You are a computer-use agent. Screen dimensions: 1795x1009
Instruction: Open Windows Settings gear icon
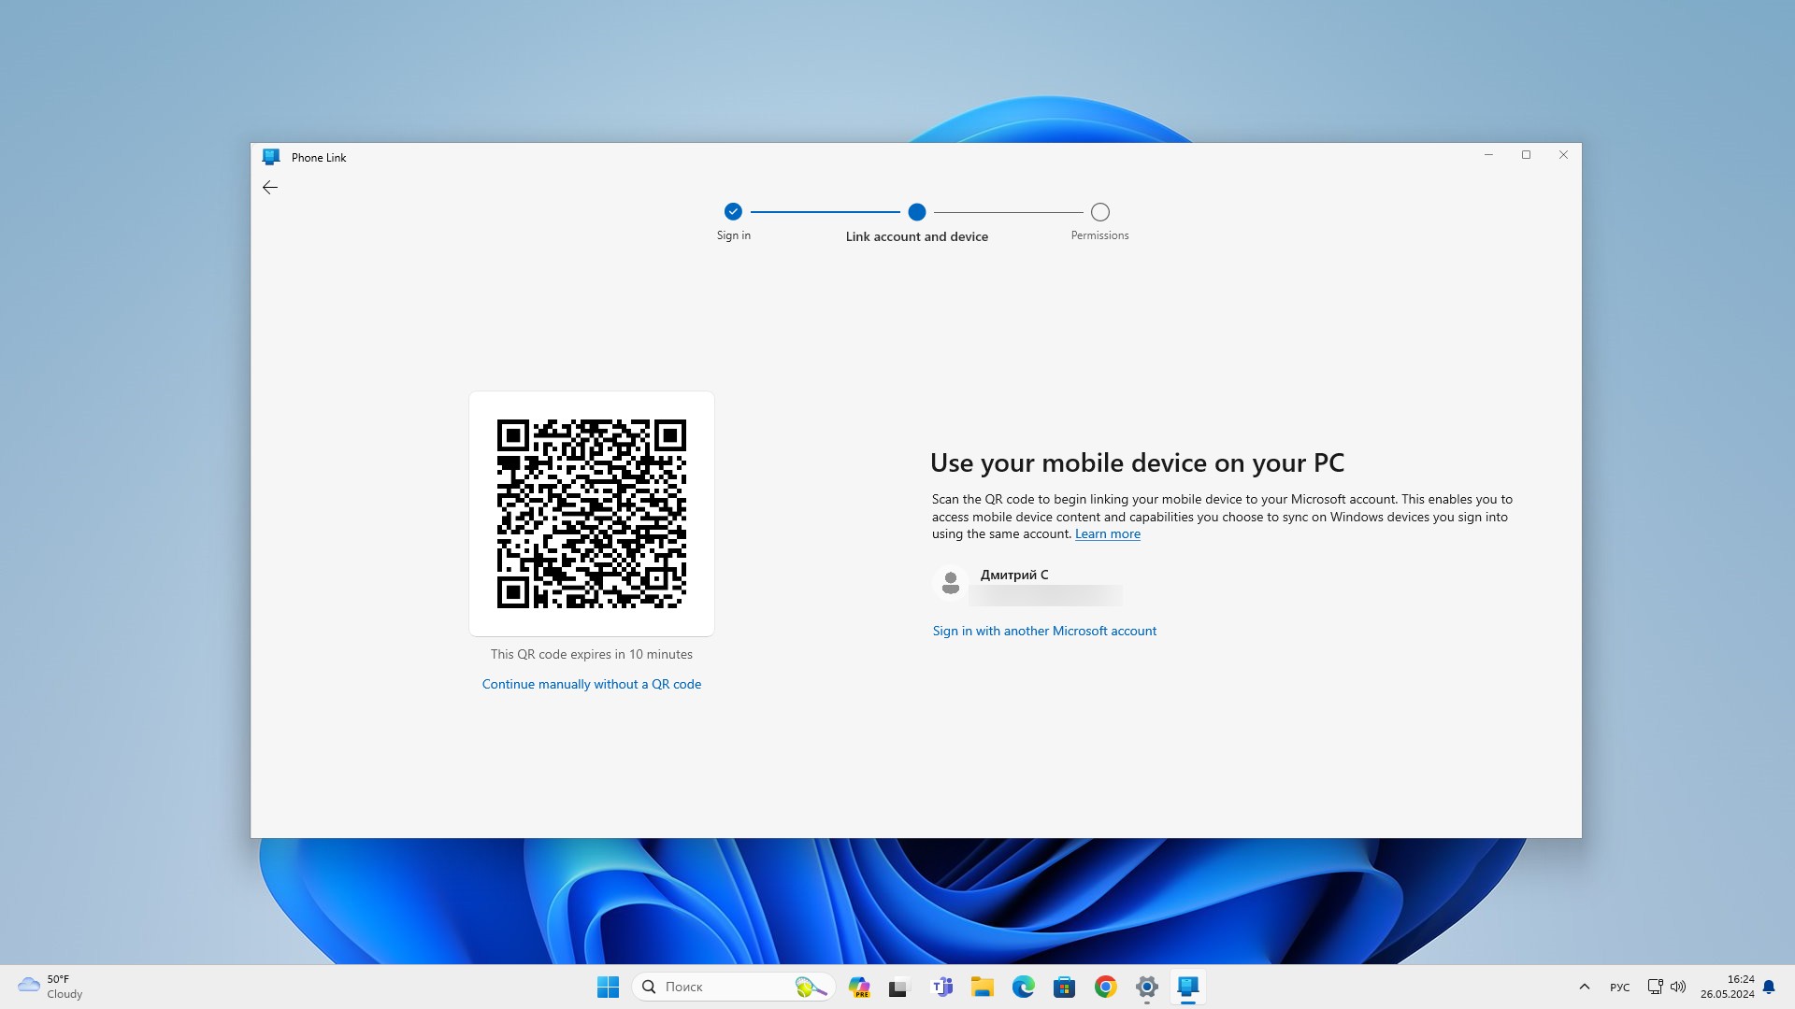1145,986
